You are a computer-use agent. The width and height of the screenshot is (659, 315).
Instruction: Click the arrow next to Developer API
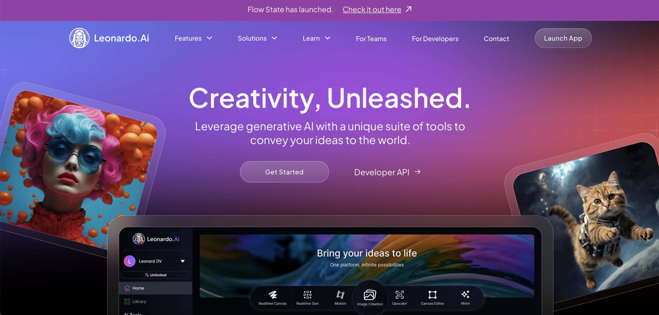(418, 172)
